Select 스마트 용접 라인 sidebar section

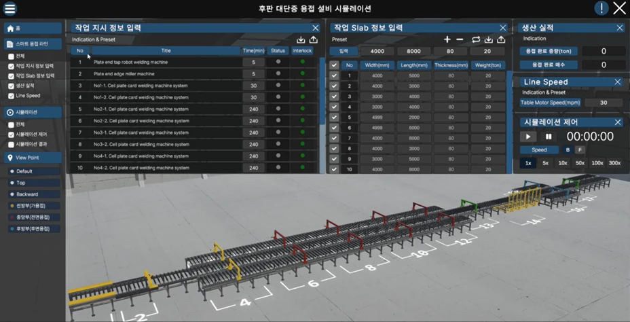tap(33, 44)
